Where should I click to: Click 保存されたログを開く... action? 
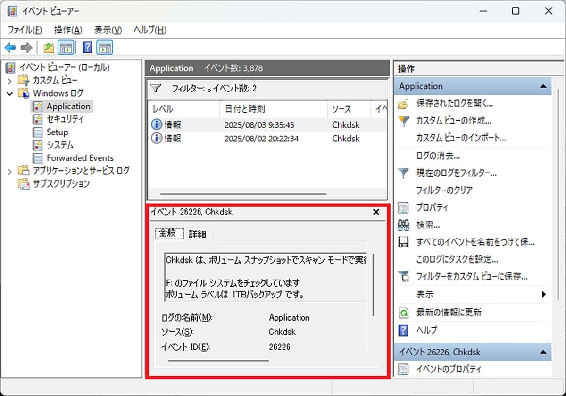click(455, 103)
